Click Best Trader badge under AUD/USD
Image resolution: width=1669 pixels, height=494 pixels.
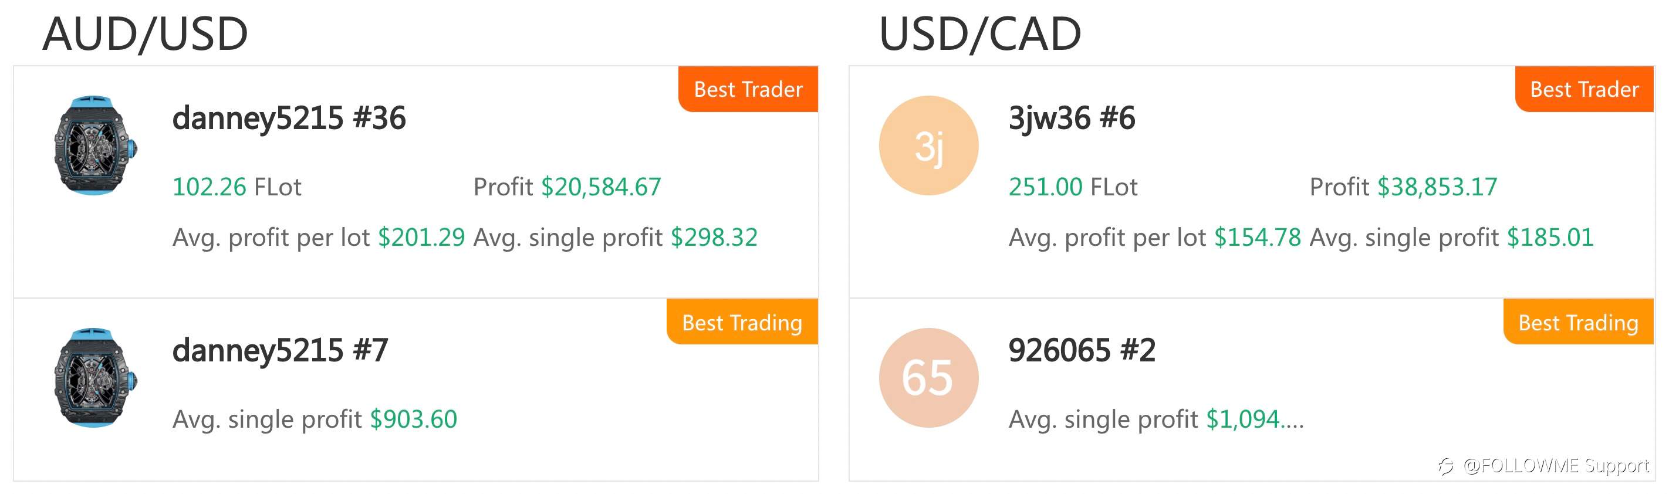click(748, 89)
